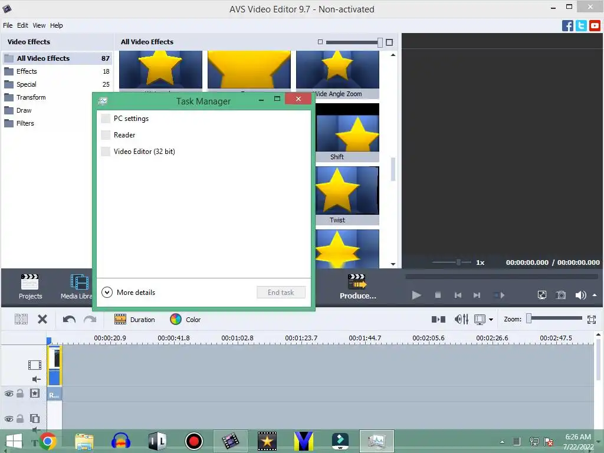This screenshot has width=604, height=453.
Task: Select the Special folder
Action: tap(57, 84)
